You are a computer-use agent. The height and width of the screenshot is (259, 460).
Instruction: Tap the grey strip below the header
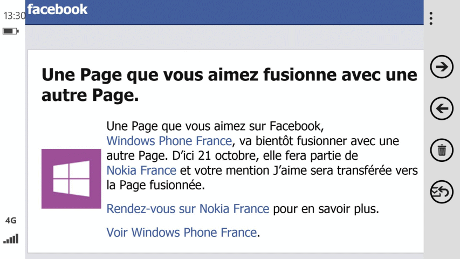coord(224,37)
